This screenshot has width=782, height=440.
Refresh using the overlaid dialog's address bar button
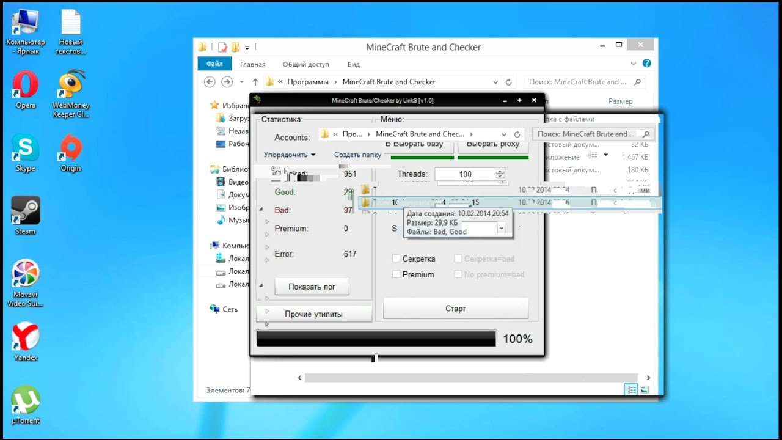pos(517,134)
